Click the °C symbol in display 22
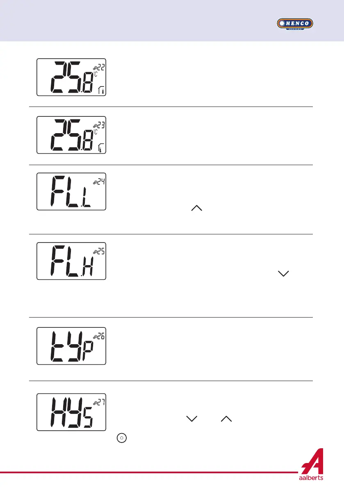Viewport: 344px width, 488px height. [95, 75]
